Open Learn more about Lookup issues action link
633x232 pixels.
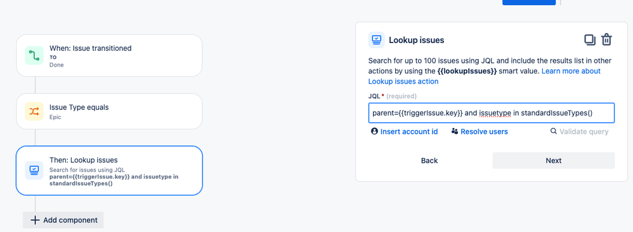click(x=485, y=76)
